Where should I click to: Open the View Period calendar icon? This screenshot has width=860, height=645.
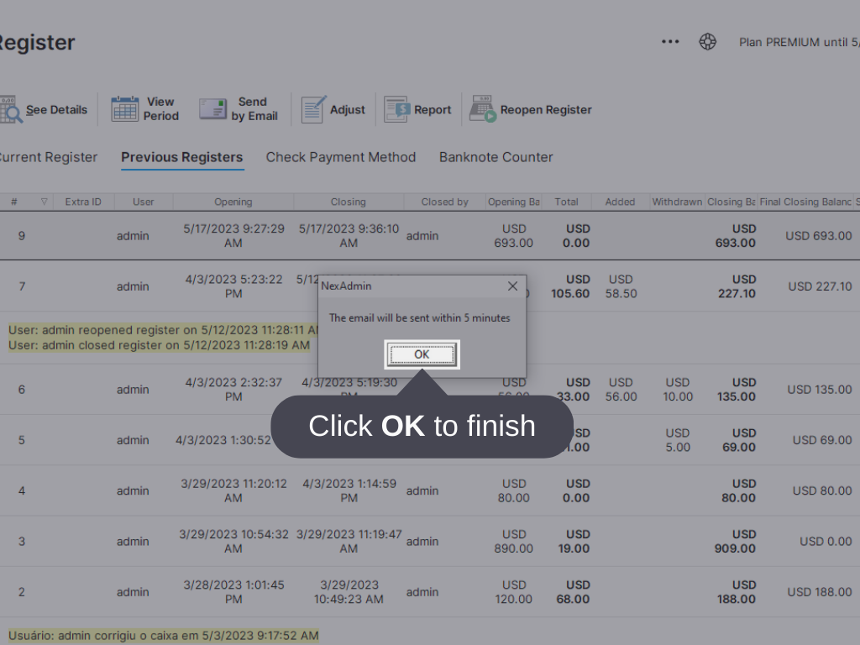click(125, 109)
